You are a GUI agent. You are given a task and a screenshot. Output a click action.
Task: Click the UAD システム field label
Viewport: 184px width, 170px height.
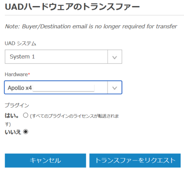coord(20,43)
